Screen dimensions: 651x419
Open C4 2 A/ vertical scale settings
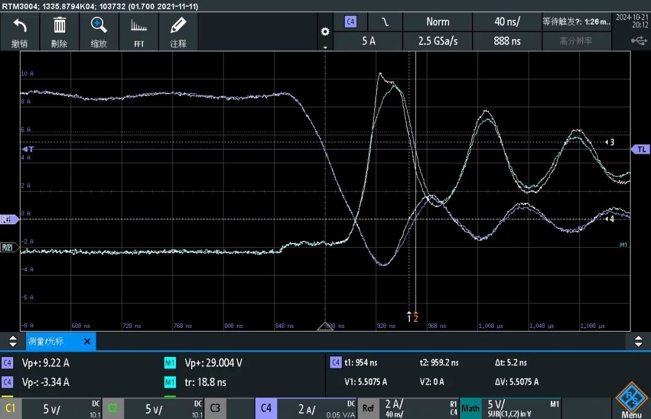point(316,409)
